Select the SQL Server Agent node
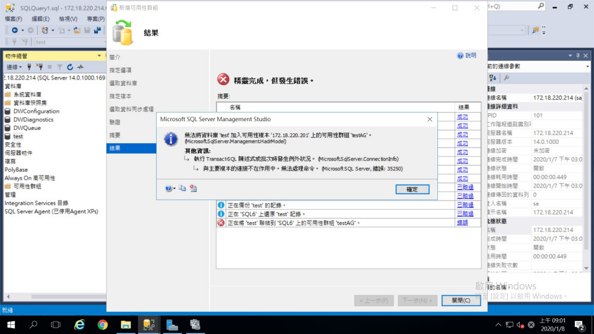 click(51, 211)
